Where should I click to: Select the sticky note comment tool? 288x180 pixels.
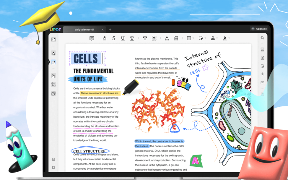tap(92, 38)
